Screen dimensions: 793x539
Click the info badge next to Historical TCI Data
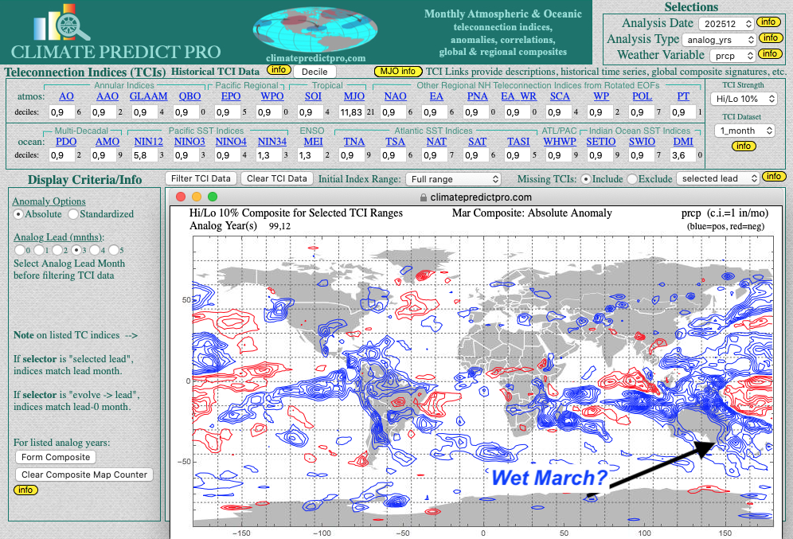tap(278, 70)
